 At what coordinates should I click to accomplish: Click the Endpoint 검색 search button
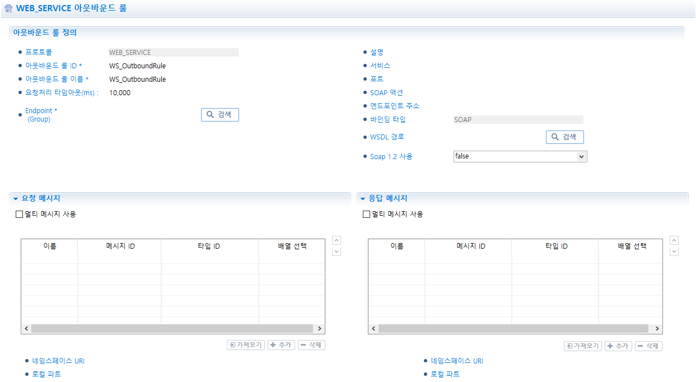click(219, 115)
